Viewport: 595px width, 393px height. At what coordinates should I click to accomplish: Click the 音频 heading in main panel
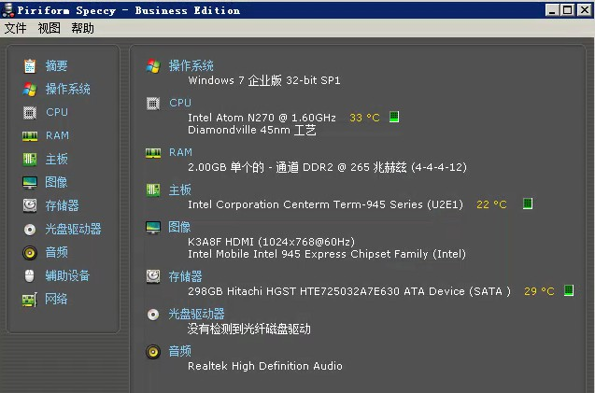(x=180, y=351)
